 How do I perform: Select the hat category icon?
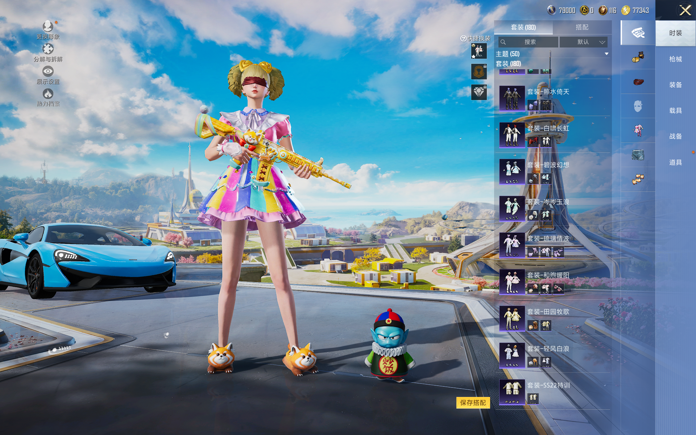[x=638, y=57]
